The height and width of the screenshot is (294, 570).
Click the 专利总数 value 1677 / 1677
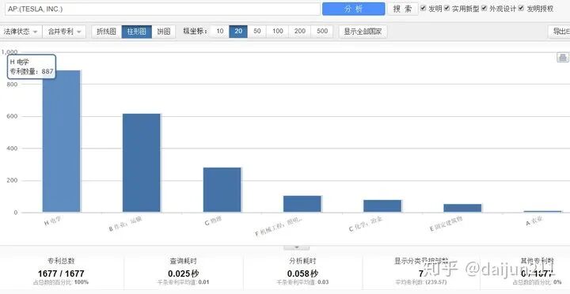pos(61,273)
